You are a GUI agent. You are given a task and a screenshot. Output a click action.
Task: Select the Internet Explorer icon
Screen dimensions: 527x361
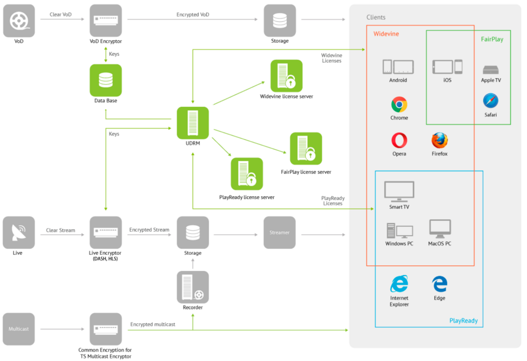tap(399, 284)
